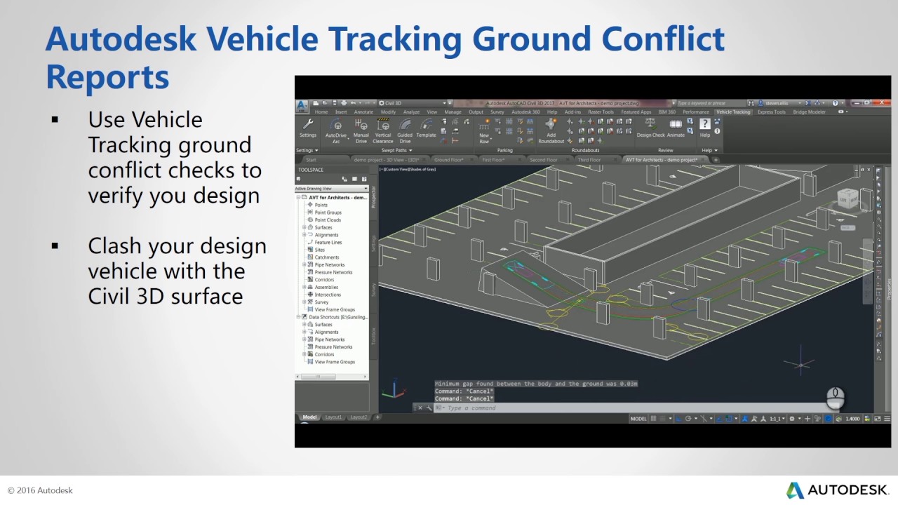The height and width of the screenshot is (505, 898).
Task: Click the Toolspace horizontal scrollbar
Action: point(332,377)
